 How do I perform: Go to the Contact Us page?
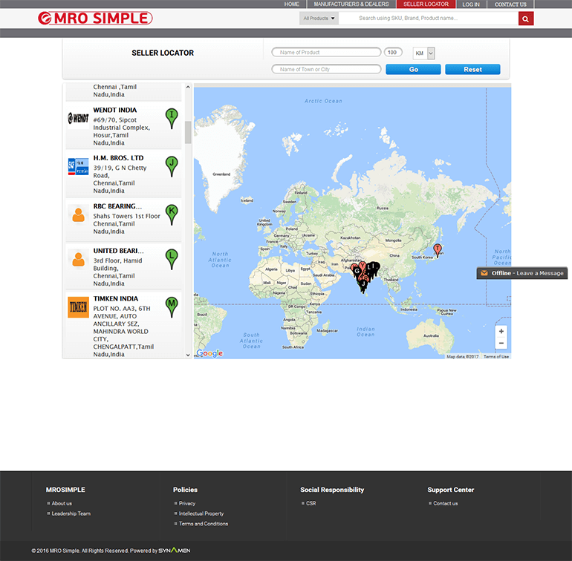[x=510, y=4]
